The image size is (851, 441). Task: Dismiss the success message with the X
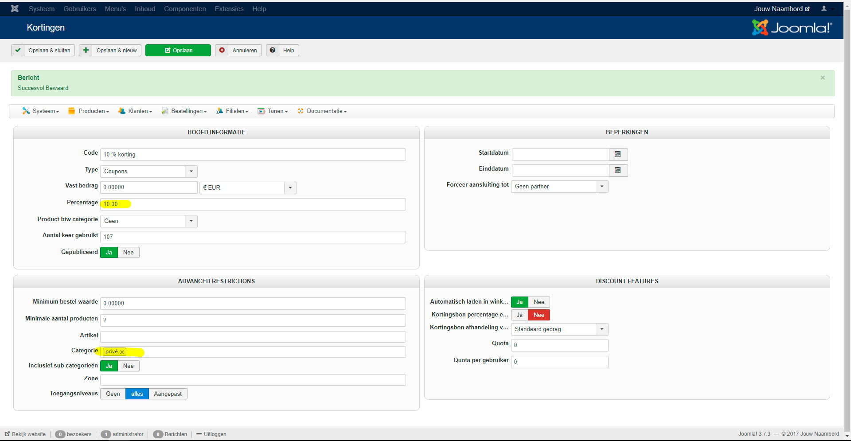pos(823,78)
